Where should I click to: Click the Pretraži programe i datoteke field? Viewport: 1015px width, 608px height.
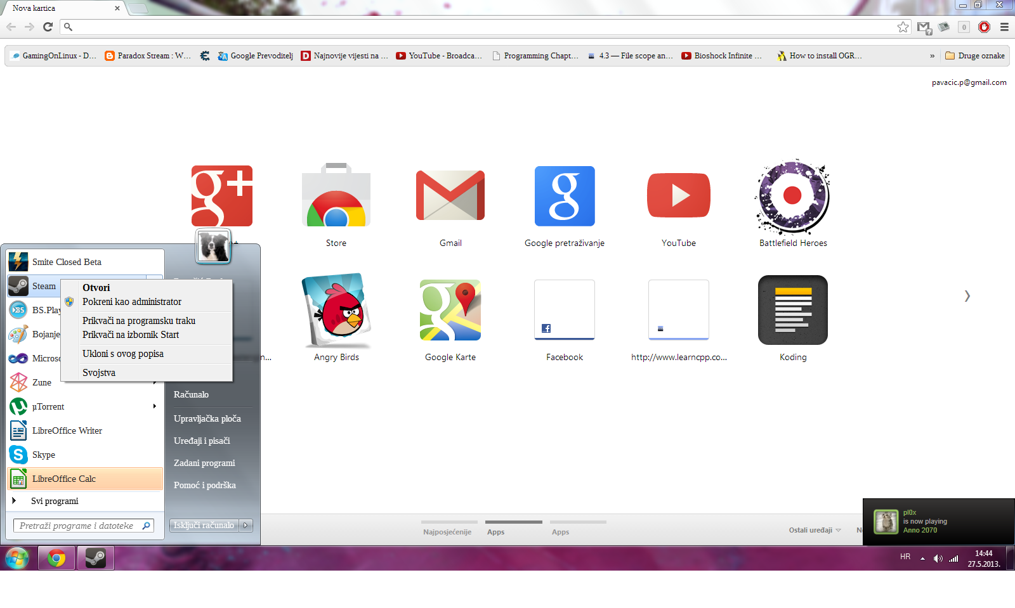click(77, 526)
